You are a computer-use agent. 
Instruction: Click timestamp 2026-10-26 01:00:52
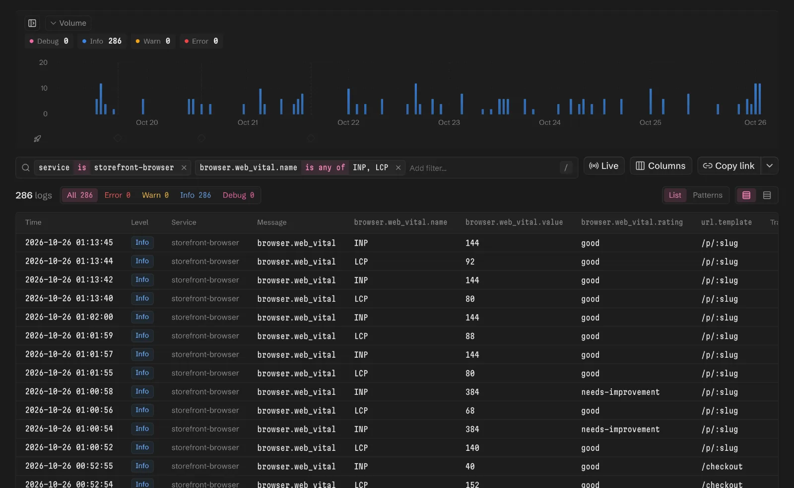tap(69, 447)
